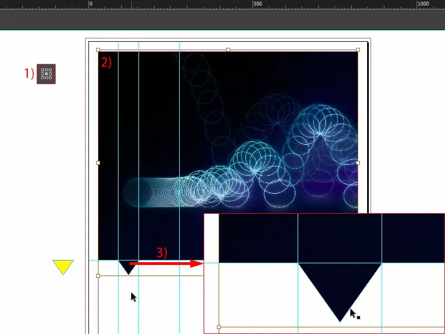Click the 0 origin mark on the ruler
The image size is (445, 334).
click(91, 4)
